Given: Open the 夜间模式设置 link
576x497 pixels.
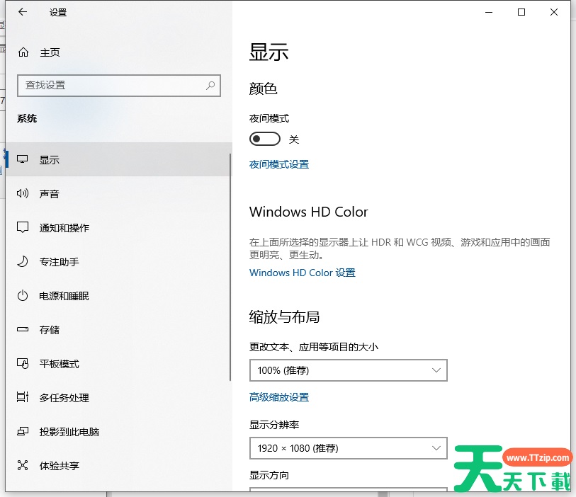Looking at the screenshot, I should (279, 164).
